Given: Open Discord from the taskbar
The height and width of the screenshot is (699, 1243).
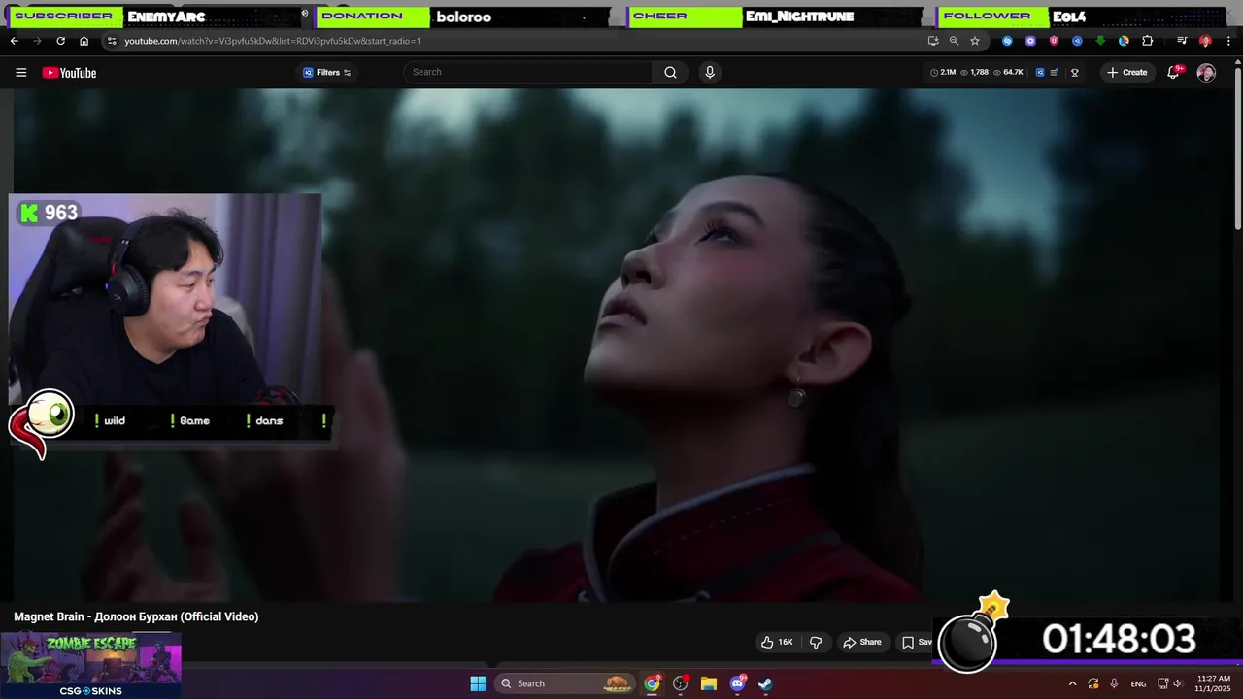Looking at the screenshot, I should (x=737, y=683).
